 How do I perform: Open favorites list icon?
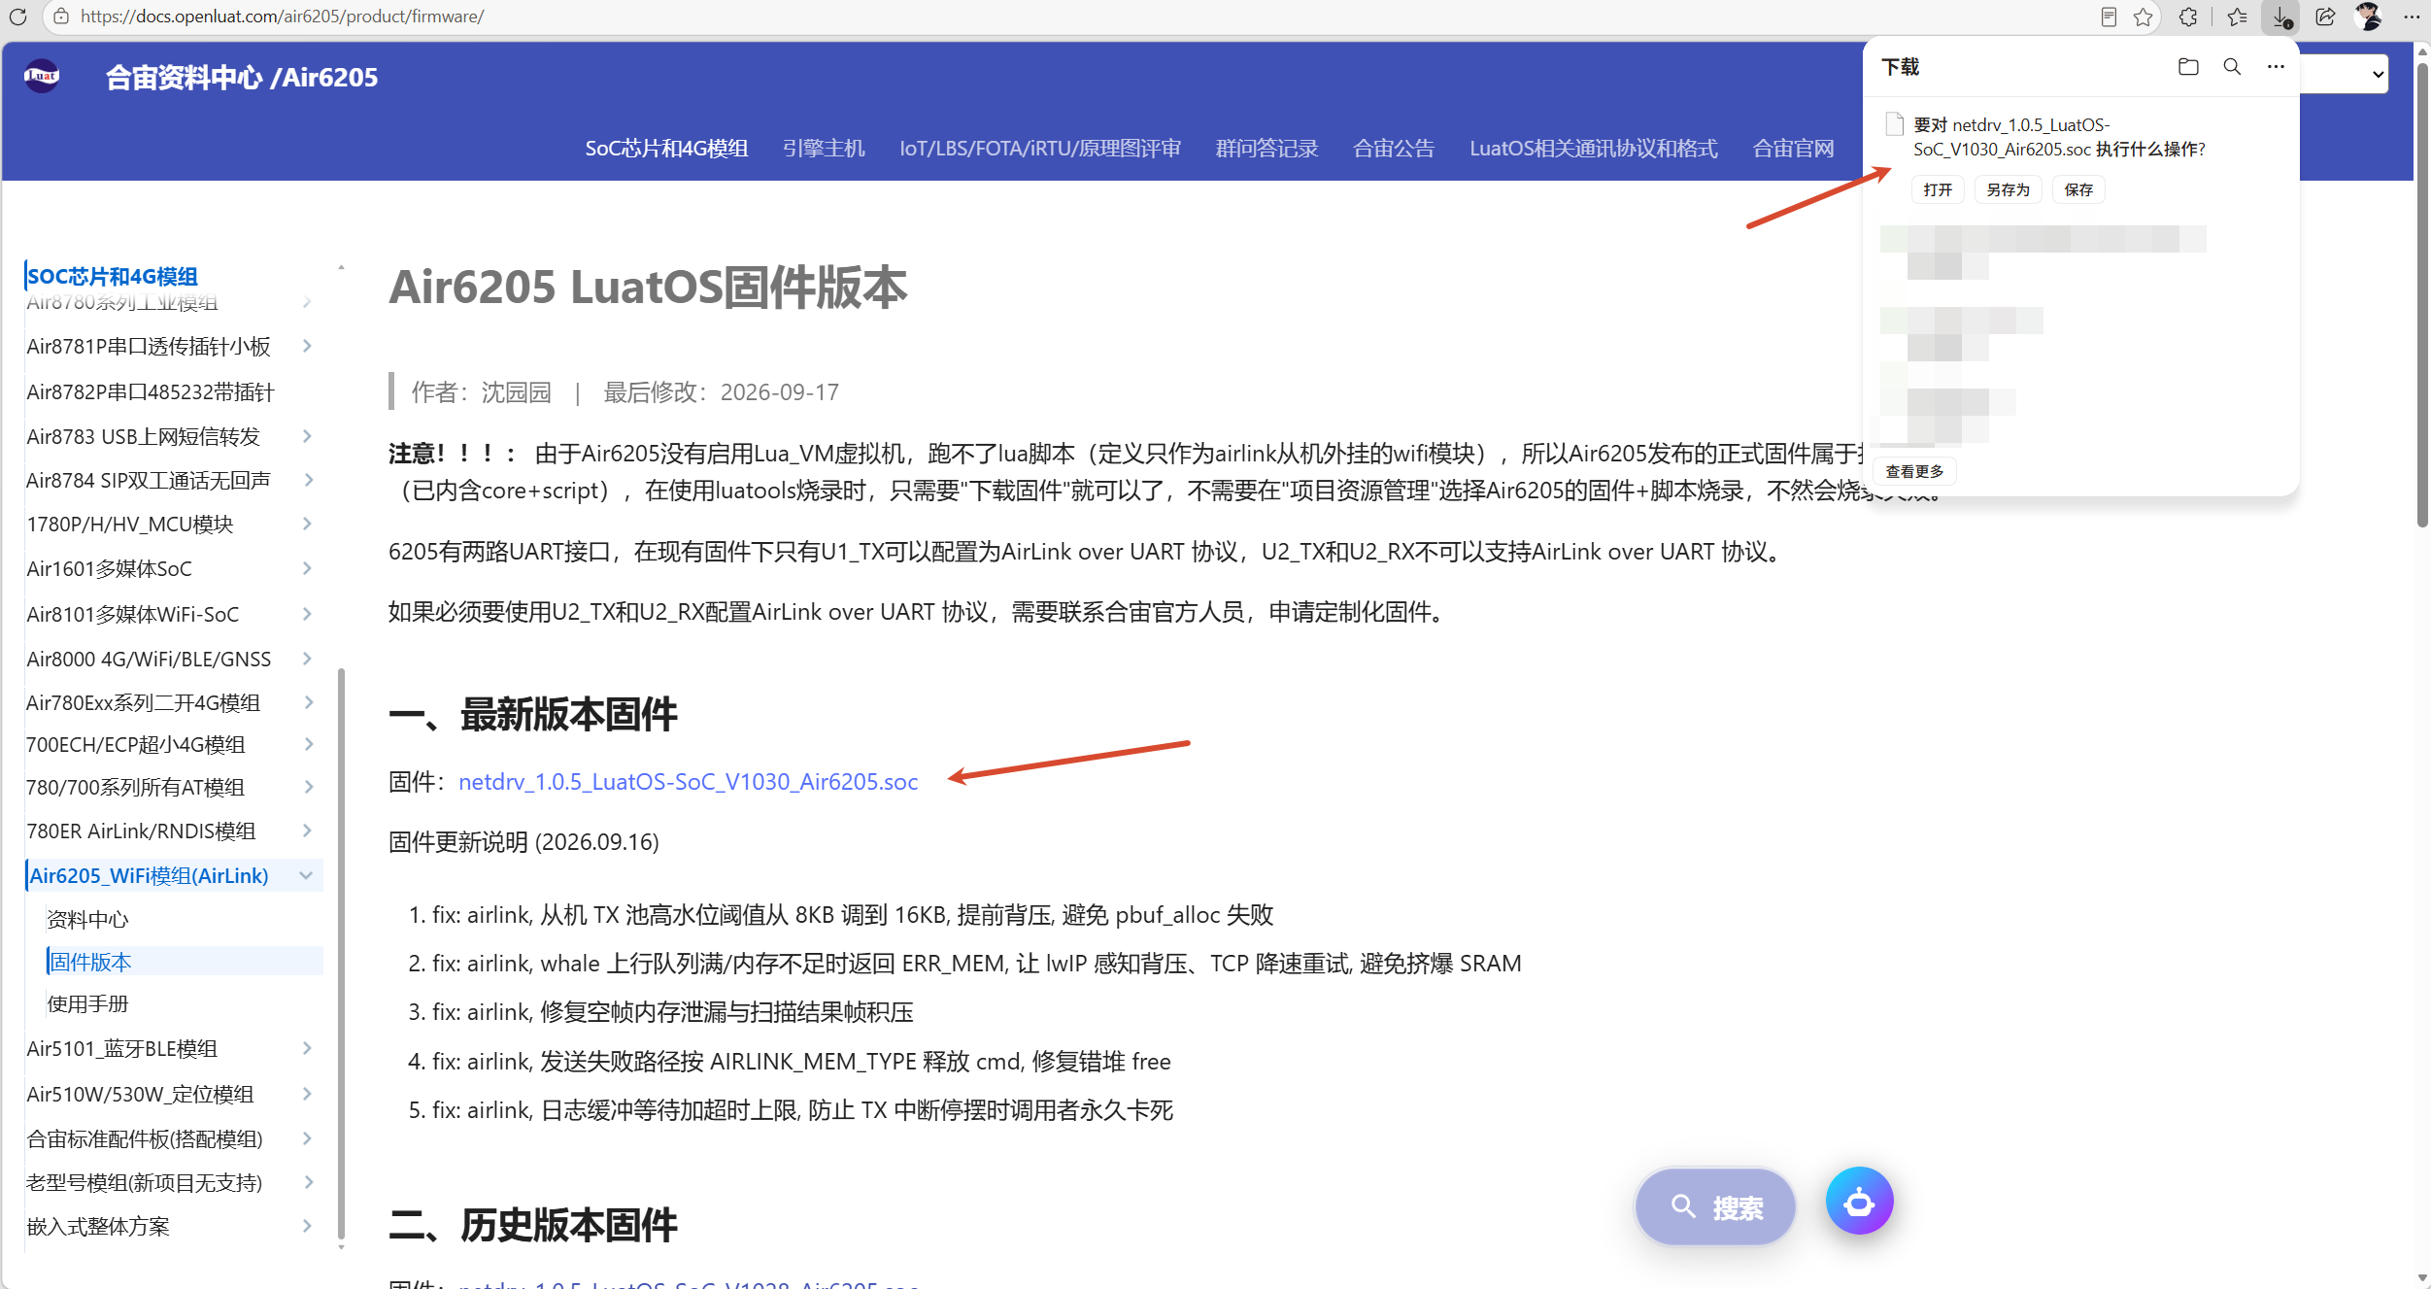click(2238, 17)
